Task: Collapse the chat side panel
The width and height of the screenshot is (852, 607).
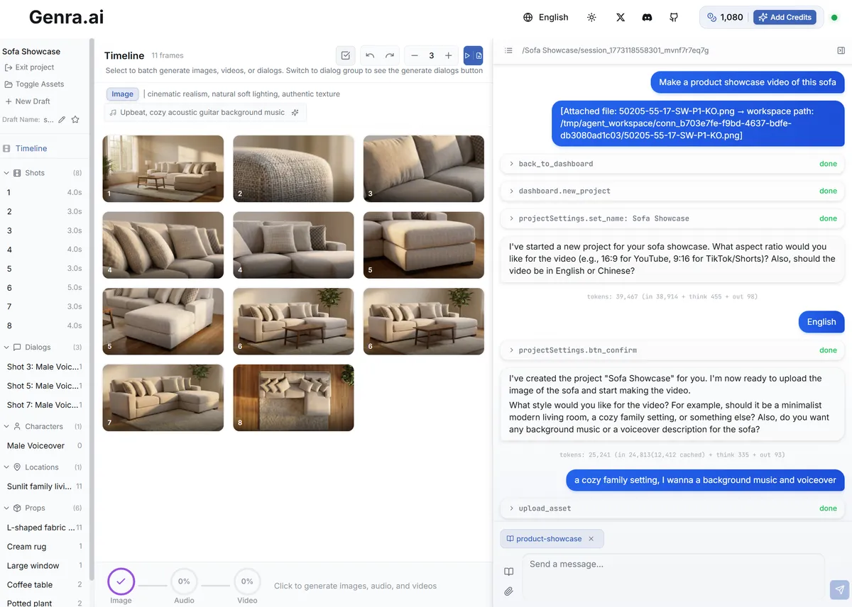Action: (x=841, y=50)
